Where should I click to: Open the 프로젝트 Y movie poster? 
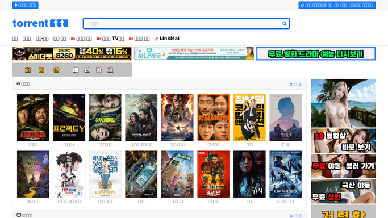(x=69, y=118)
